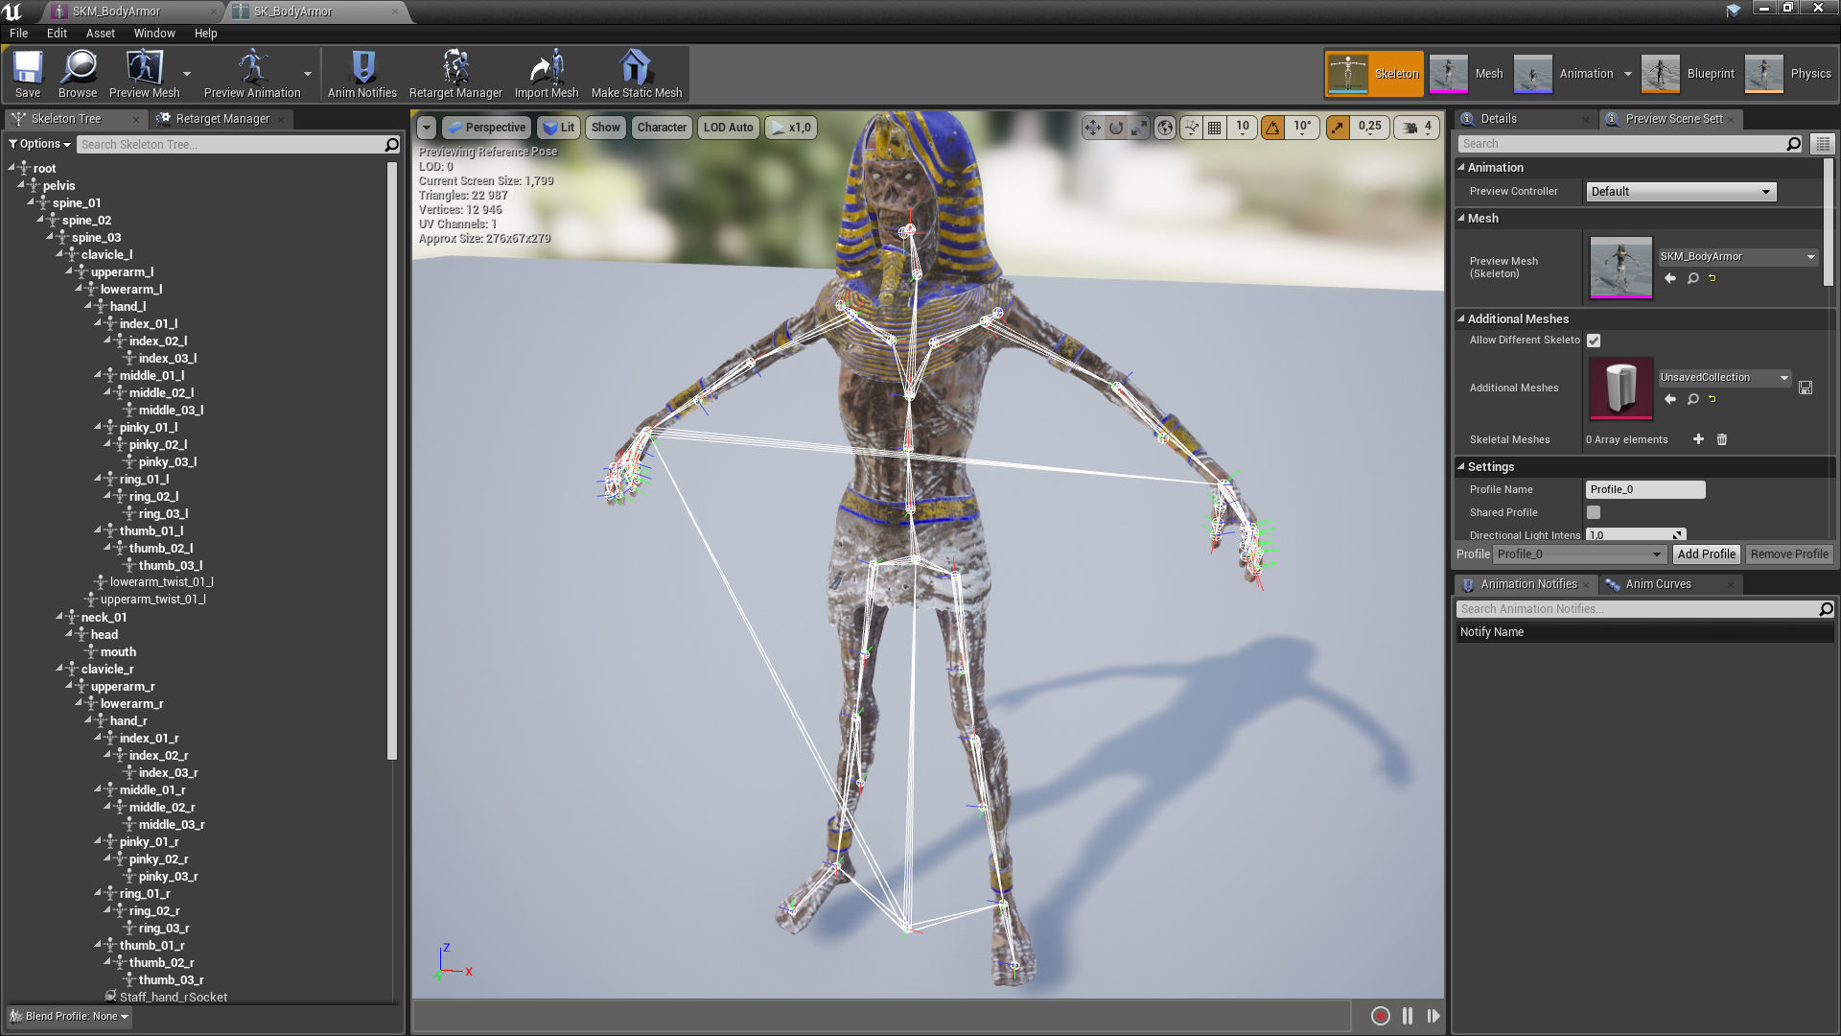
Task: Open the Retarget Manager toolbar icon
Action: tap(455, 74)
